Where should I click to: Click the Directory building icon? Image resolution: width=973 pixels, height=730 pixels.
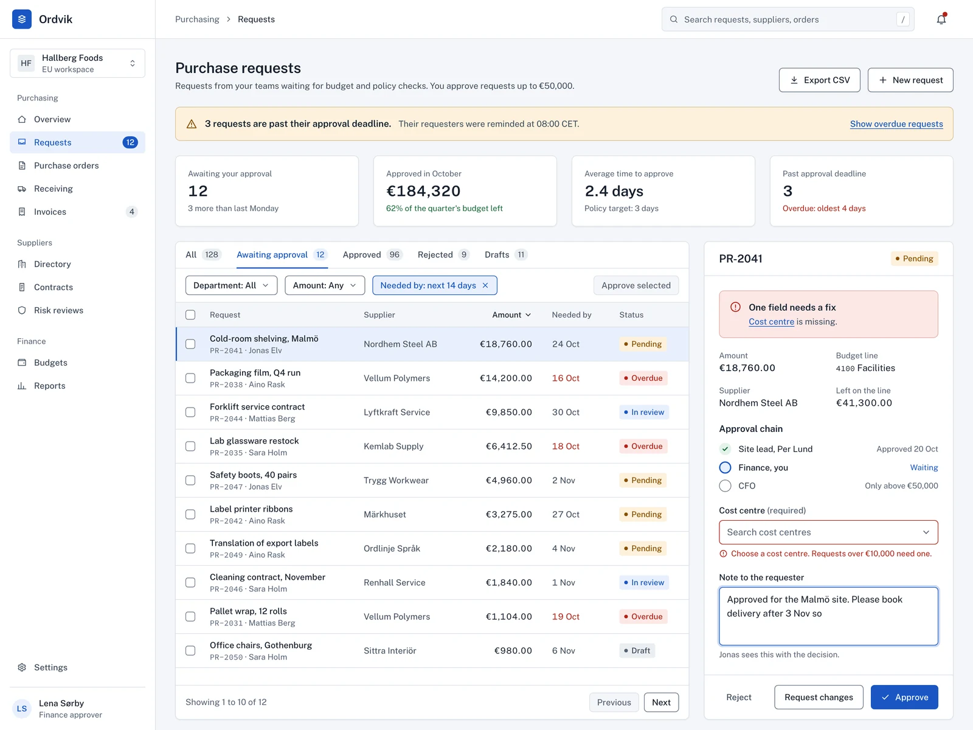pos(22,264)
